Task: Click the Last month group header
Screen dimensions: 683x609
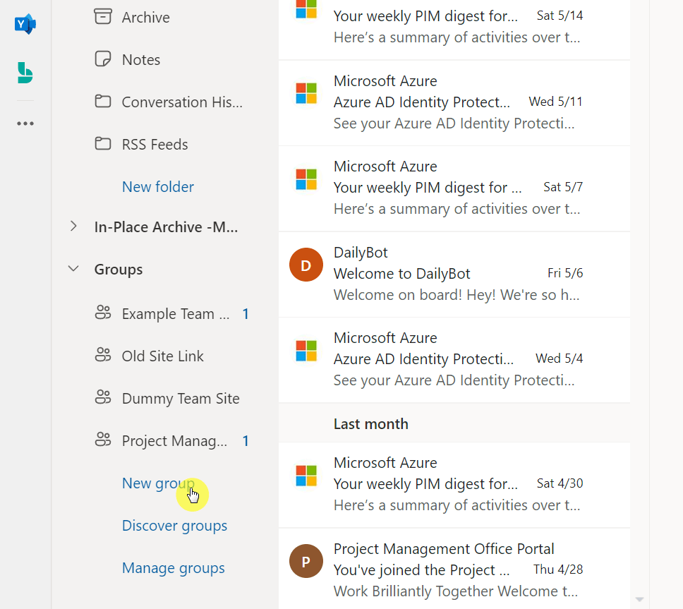Action: [454, 423]
